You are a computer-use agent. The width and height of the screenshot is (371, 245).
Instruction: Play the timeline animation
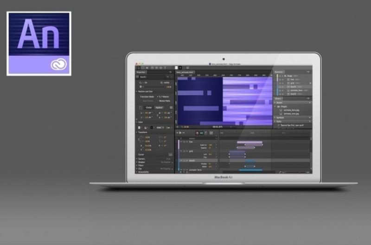180,133
